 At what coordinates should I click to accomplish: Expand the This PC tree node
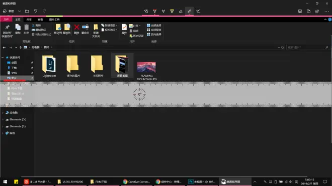point(3,113)
